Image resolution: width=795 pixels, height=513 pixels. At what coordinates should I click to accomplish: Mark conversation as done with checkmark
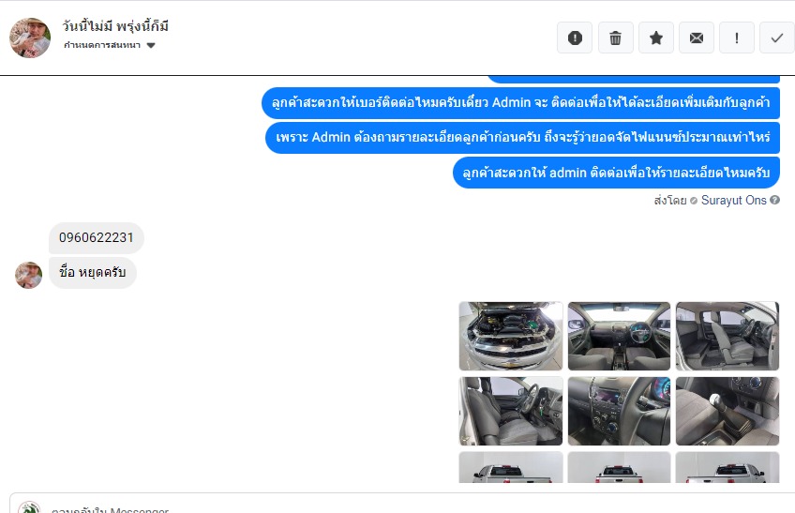777,38
